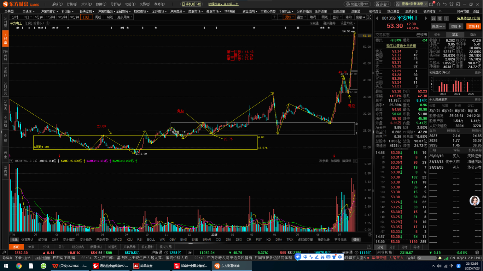This screenshot has width=483, height=271.
Task: Select the 15分钟 period
Action: pyautogui.click(x=51, y=17)
